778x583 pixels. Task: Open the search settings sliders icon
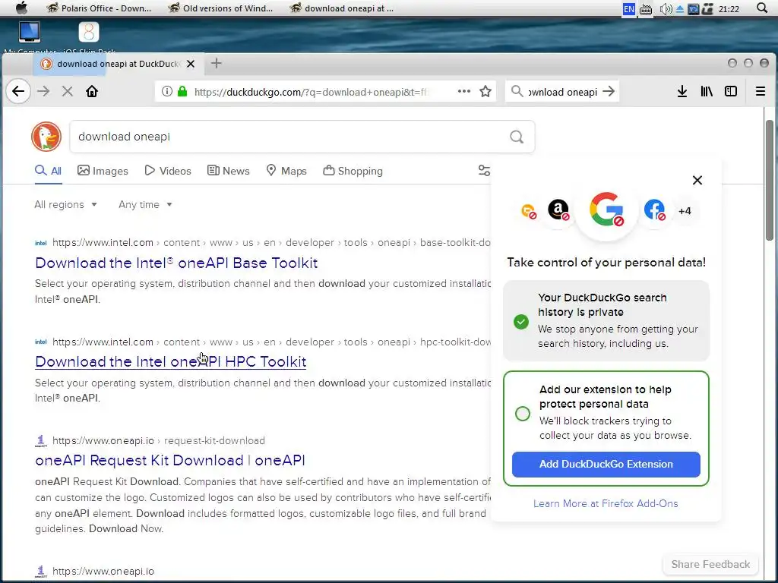[x=484, y=171]
